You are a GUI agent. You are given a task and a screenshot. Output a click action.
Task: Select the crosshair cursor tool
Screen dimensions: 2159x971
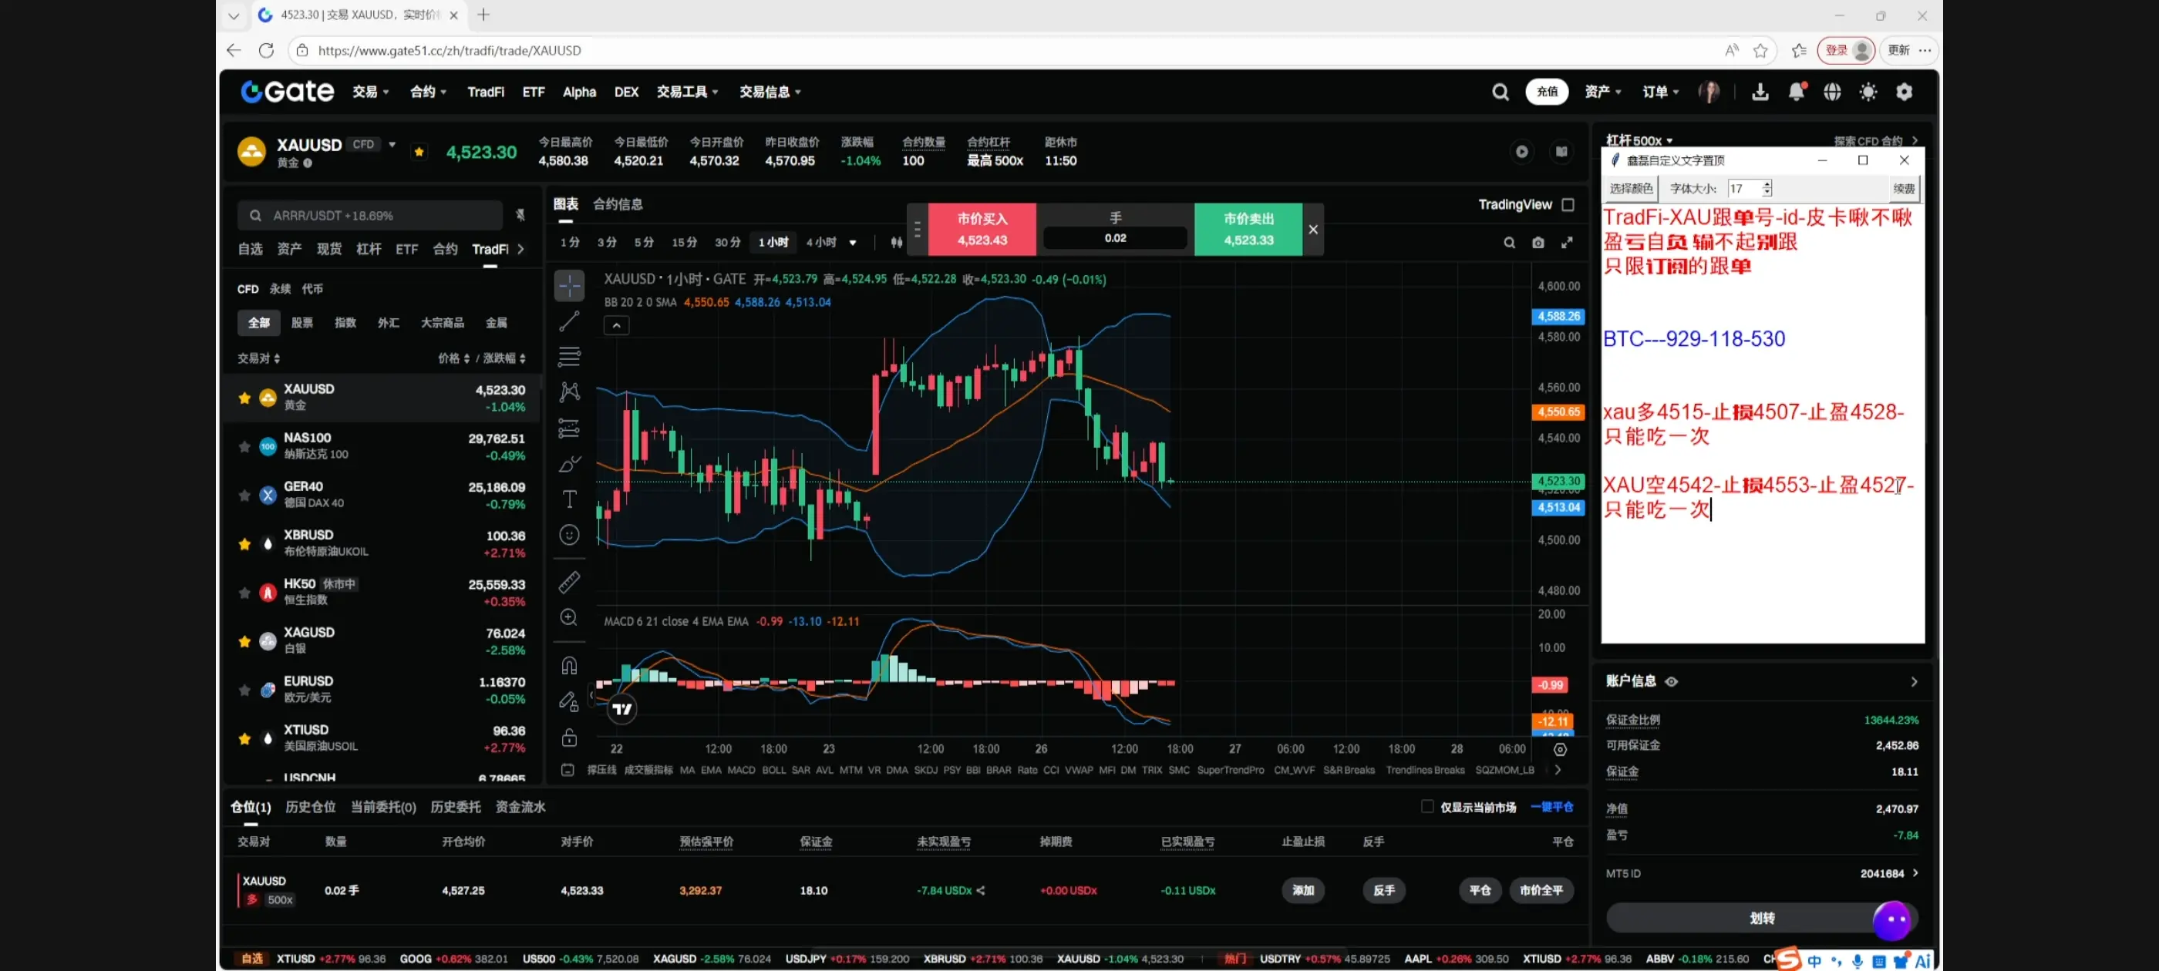click(569, 286)
